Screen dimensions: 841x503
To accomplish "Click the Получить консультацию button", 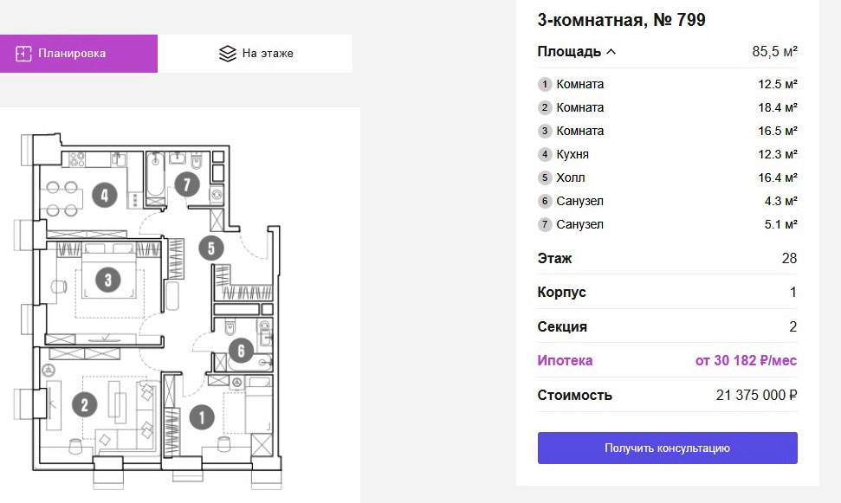I will click(x=667, y=448).
